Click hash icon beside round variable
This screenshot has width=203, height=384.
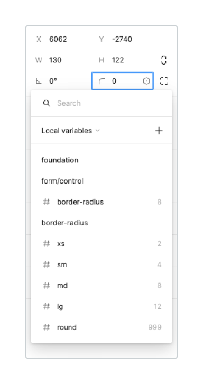click(x=47, y=327)
